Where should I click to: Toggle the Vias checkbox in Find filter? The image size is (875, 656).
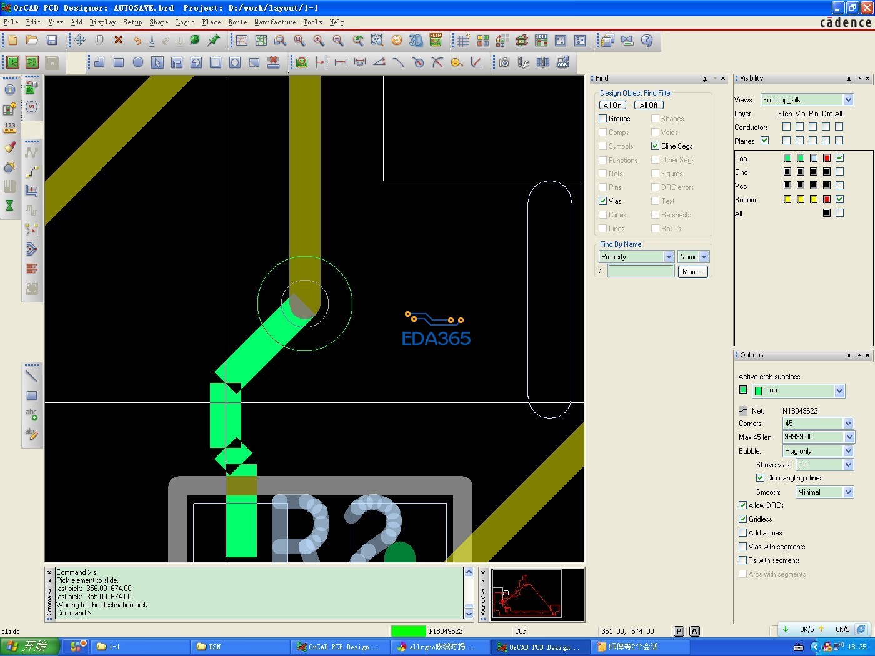coord(603,201)
